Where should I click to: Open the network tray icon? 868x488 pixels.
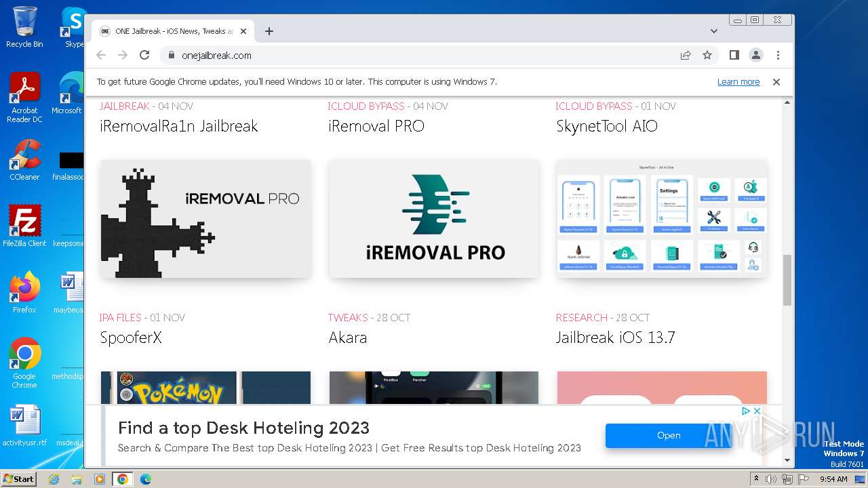pos(787,479)
